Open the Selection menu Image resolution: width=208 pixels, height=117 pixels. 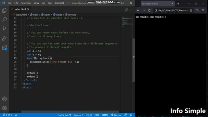tap(26, 3)
